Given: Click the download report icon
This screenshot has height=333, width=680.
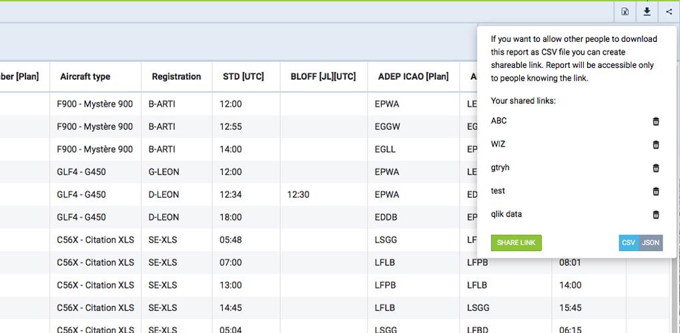Looking at the screenshot, I should tap(647, 12).
